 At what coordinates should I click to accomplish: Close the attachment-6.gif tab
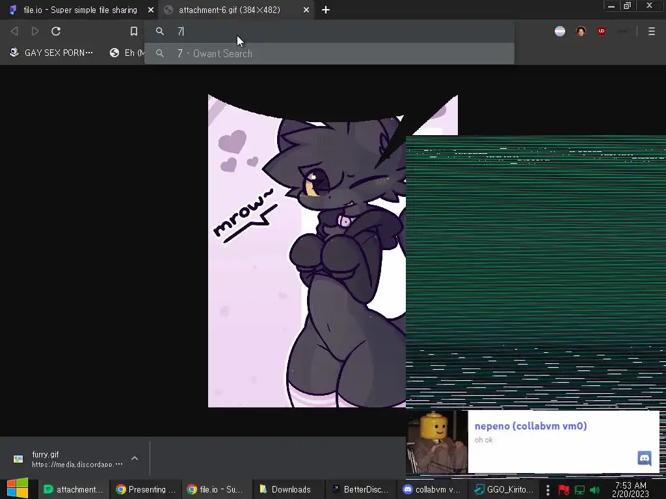tap(306, 10)
